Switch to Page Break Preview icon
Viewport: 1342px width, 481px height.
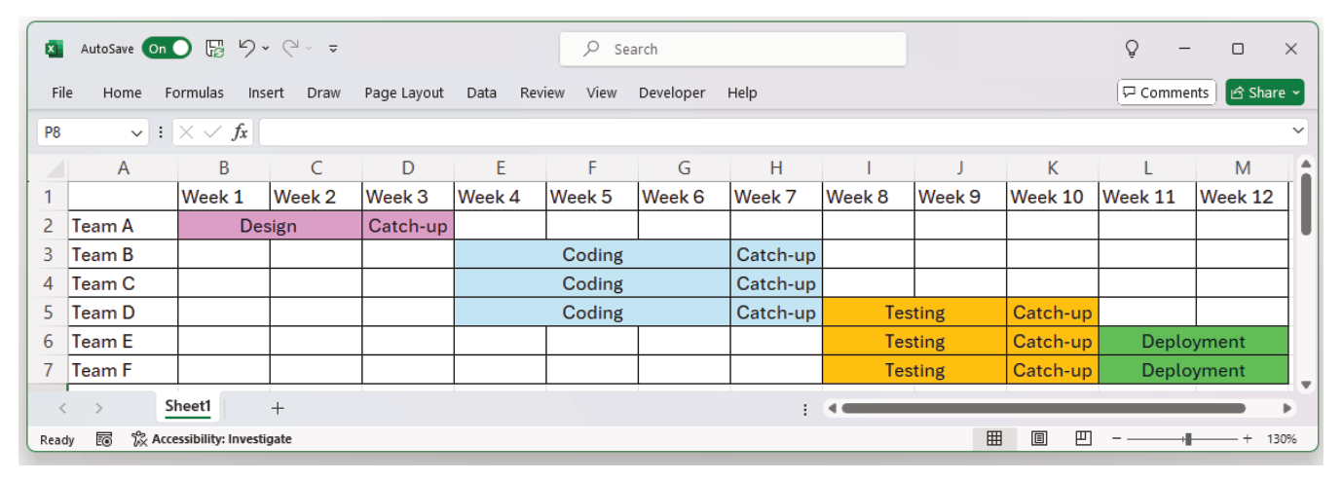(x=1083, y=439)
